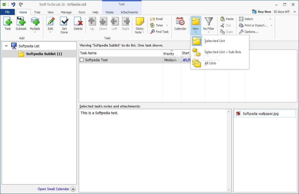Copy the selected task

pyautogui.click(x=227, y=32)
